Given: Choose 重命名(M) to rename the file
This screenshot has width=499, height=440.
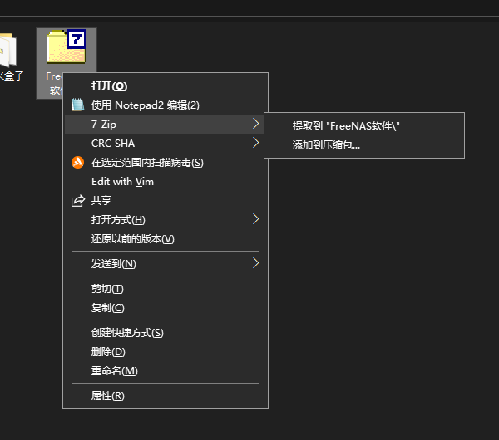Looking at the screenshot, I should (114, 371).
